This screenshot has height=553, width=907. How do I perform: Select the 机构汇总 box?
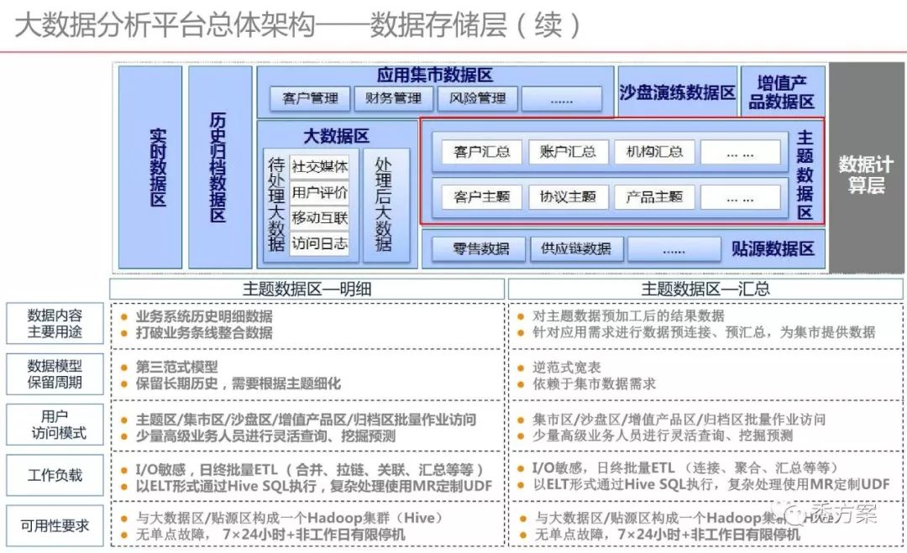[x=654, y=152]
